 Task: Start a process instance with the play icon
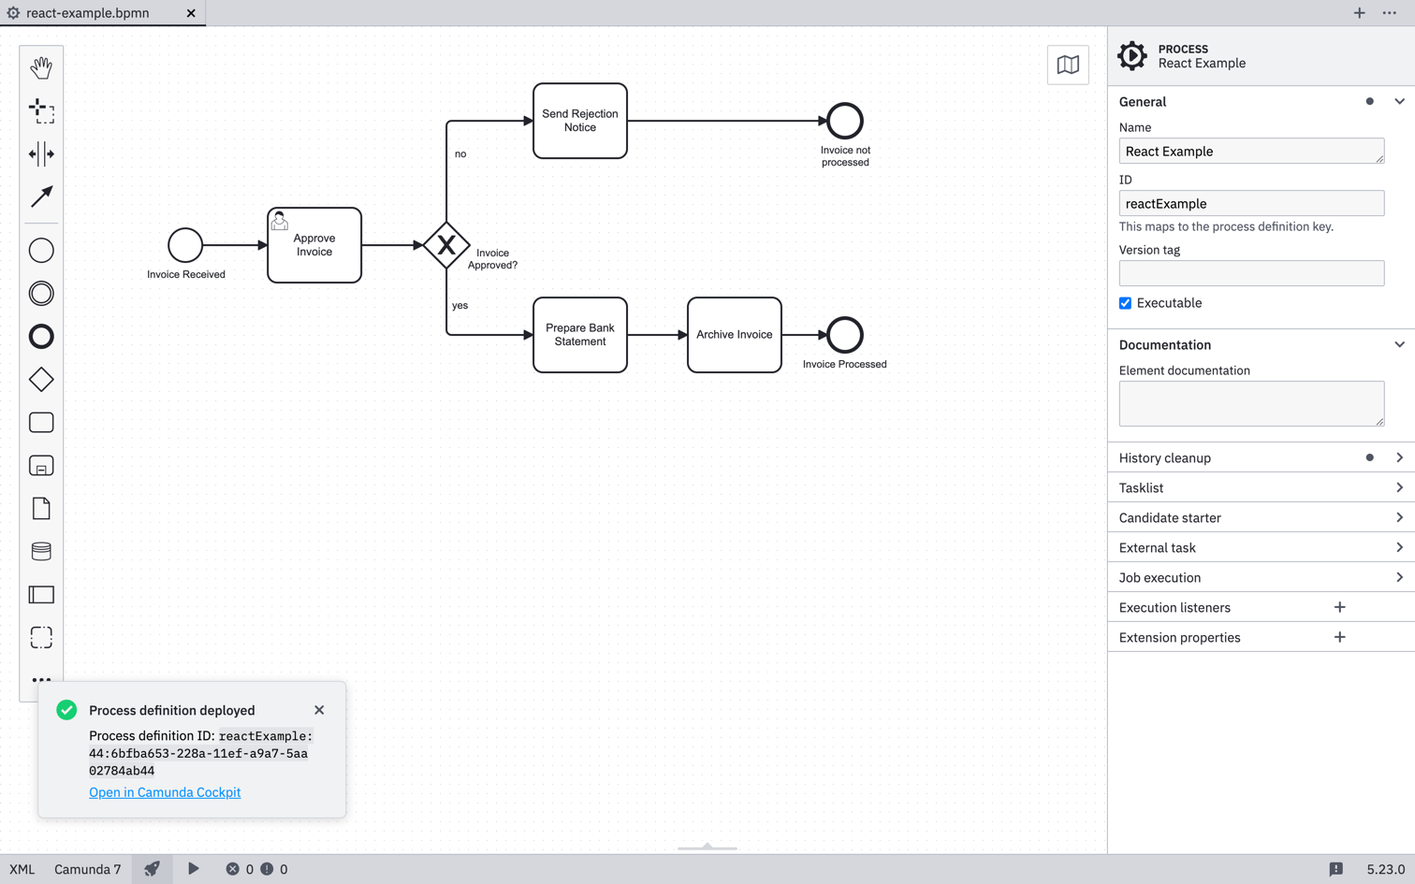(x=194, y=869)
